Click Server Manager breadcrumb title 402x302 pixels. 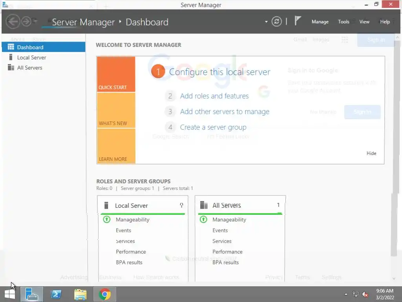coord(83,22)
